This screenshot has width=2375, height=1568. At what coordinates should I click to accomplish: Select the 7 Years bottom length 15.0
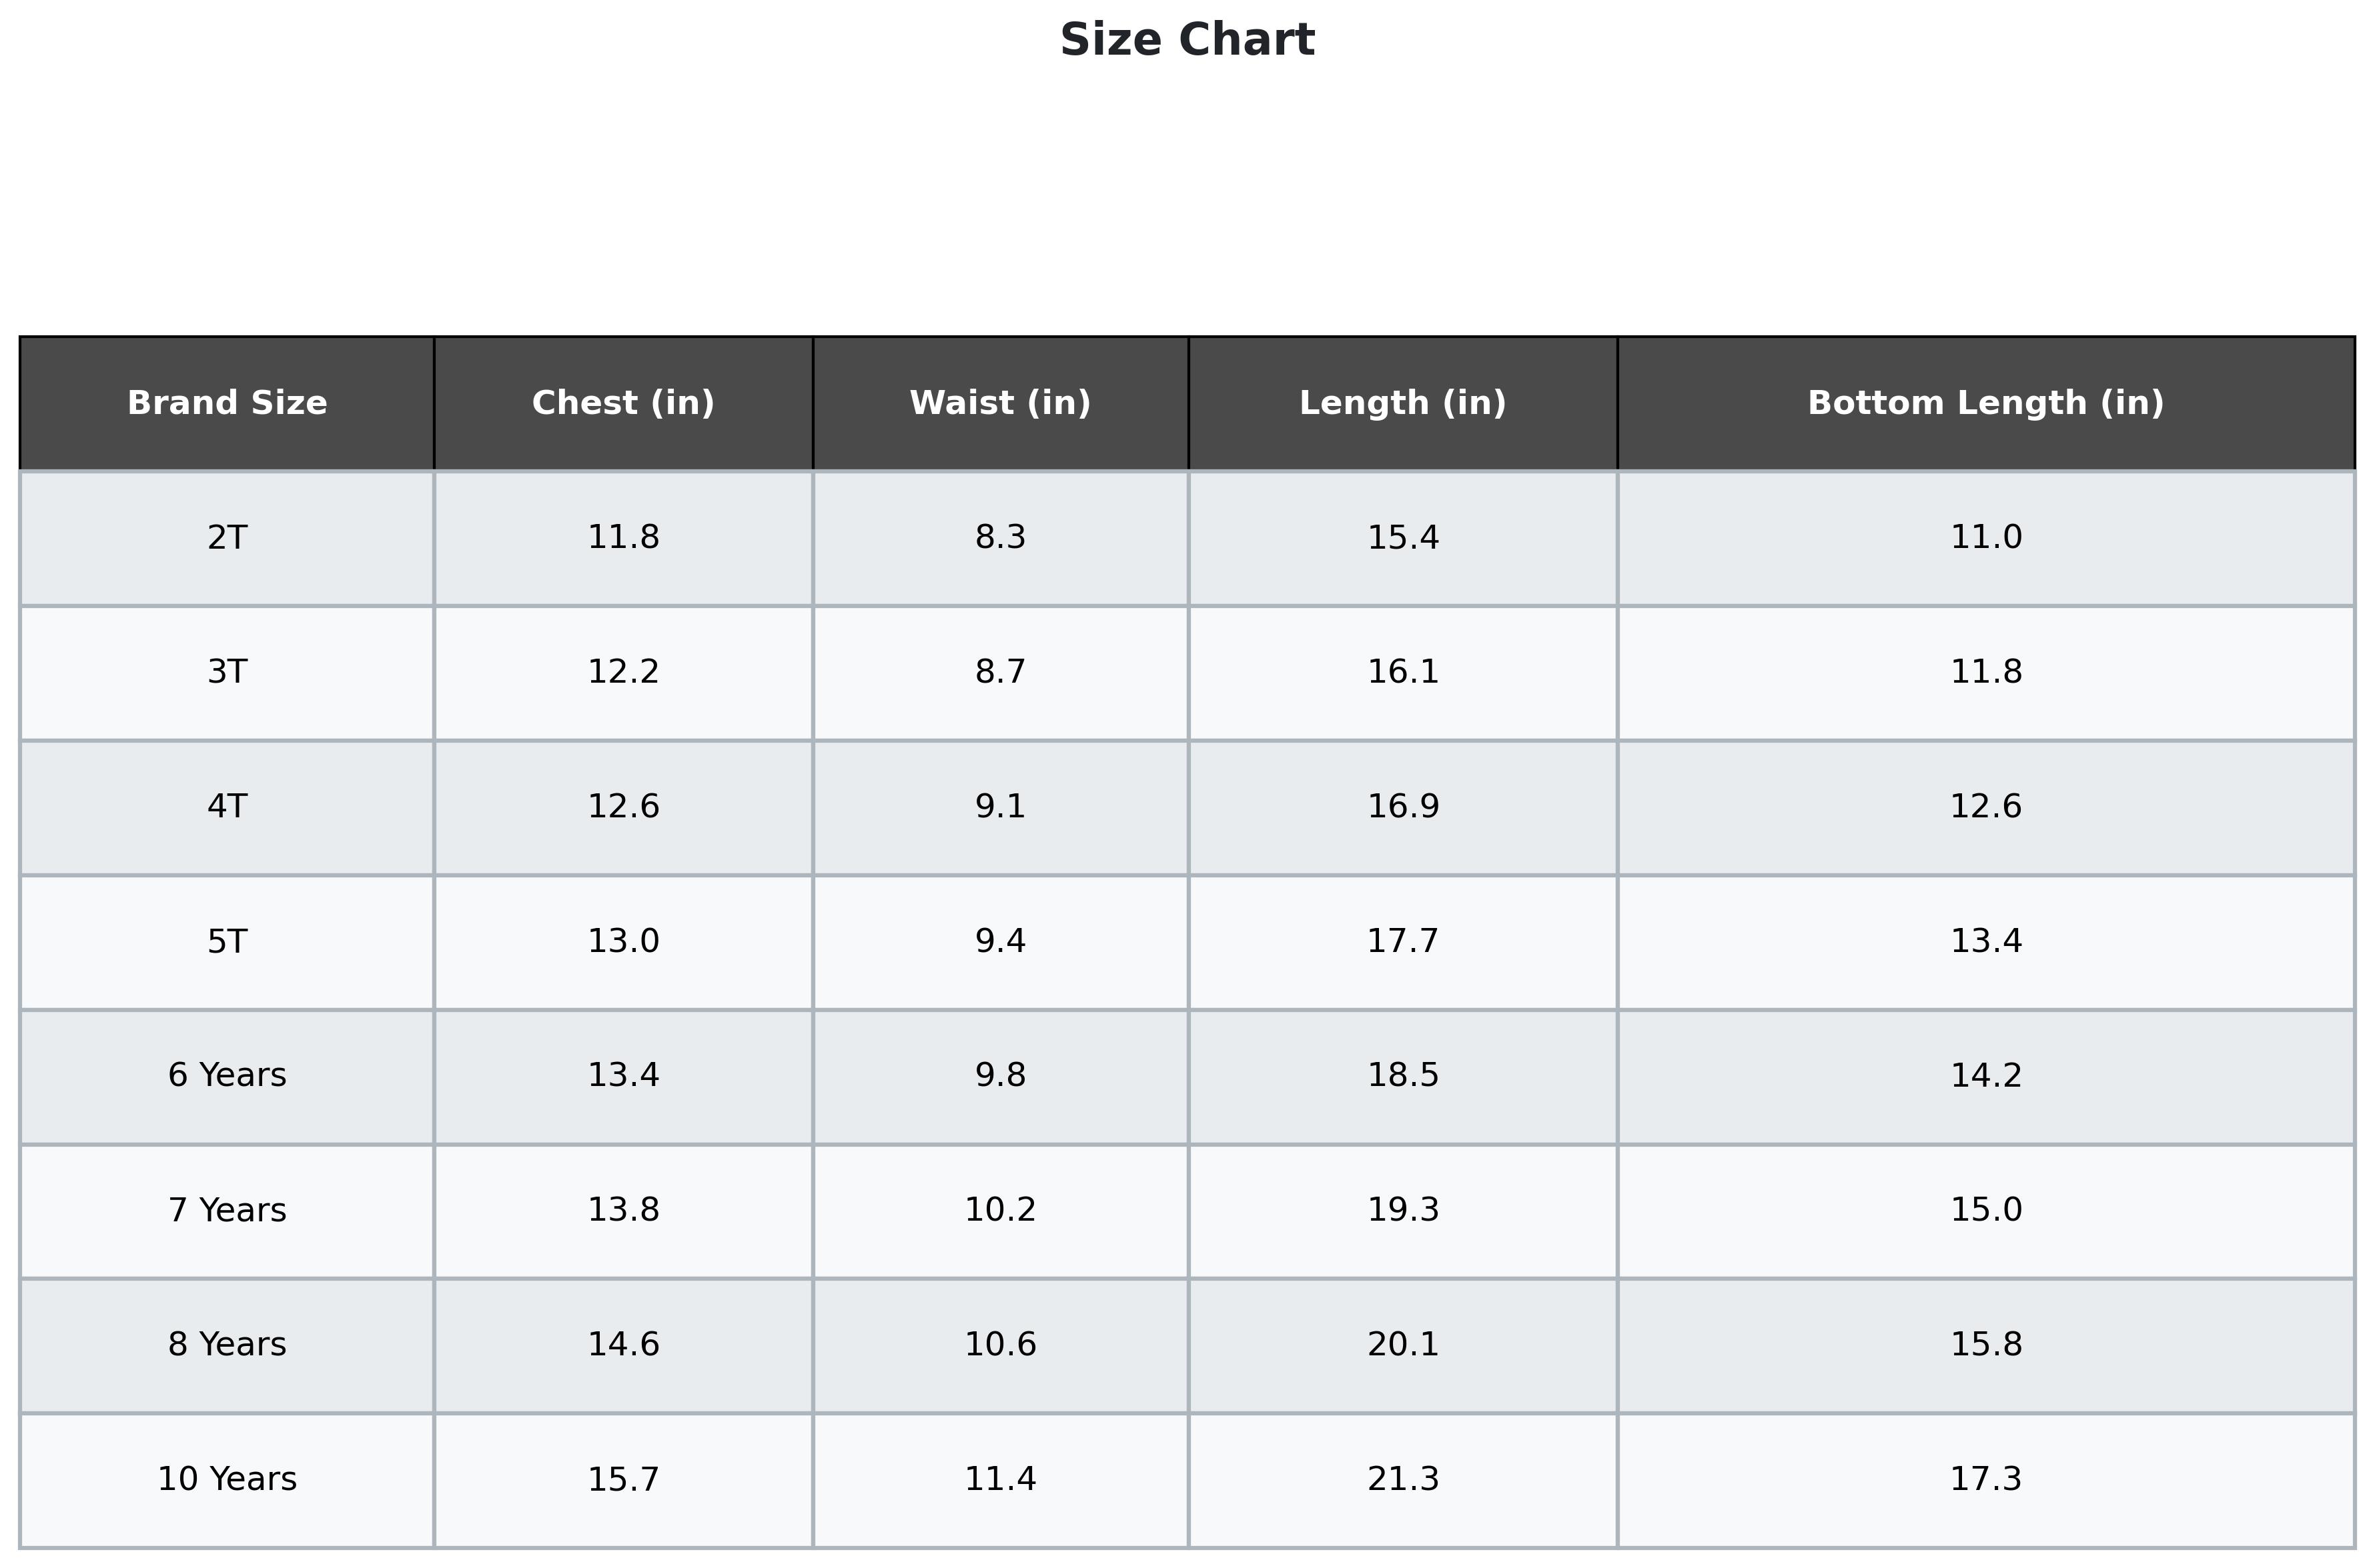[1986, 1211]
